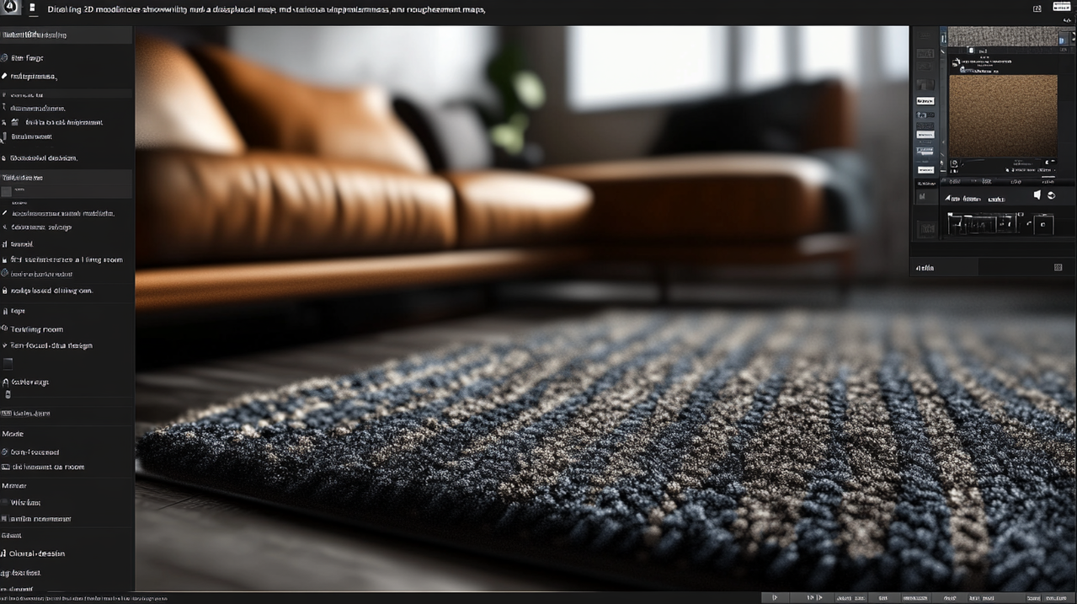Click the small square icon in top-right title bar
1077x604 pixels.
(x=1037, y=8)
